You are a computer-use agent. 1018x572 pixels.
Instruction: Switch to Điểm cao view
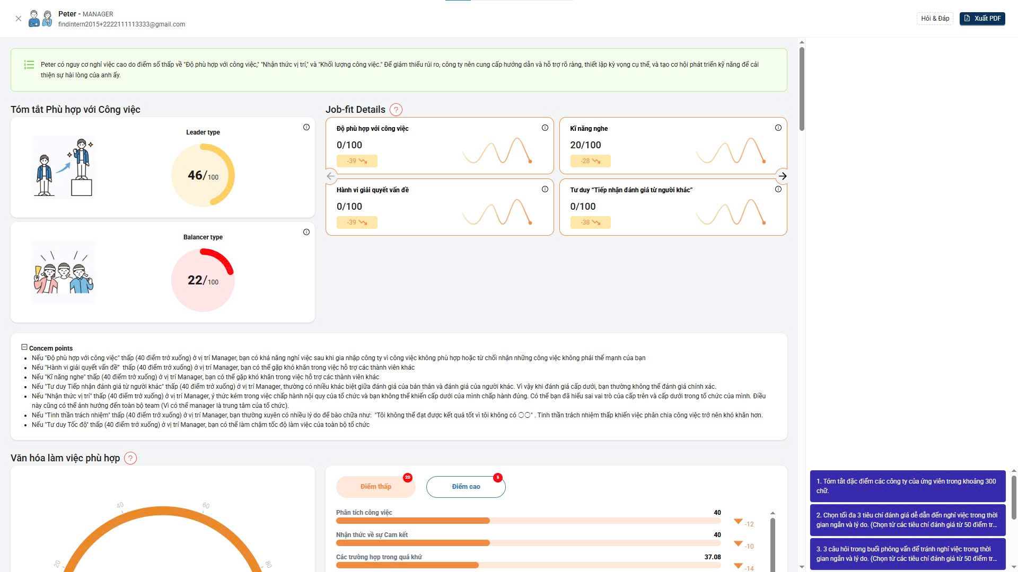coord(466,486)
